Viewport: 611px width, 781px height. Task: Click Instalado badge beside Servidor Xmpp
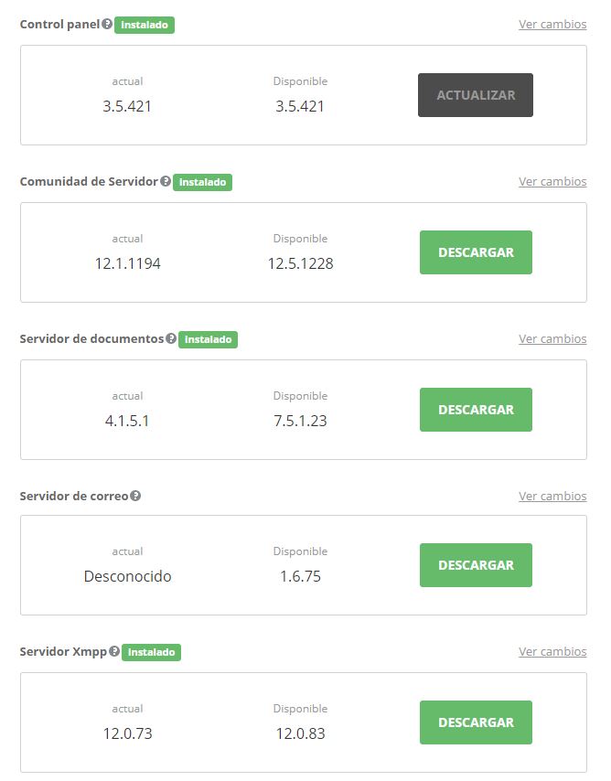click(152, 652)
